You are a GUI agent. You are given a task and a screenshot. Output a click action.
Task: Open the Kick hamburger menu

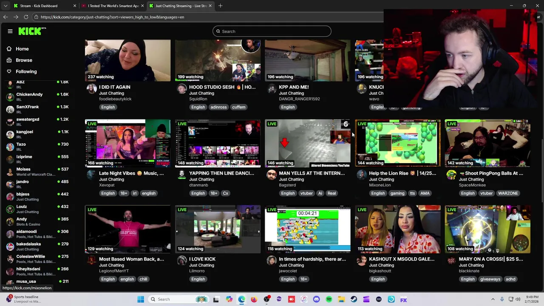click(x=10, y=31)
